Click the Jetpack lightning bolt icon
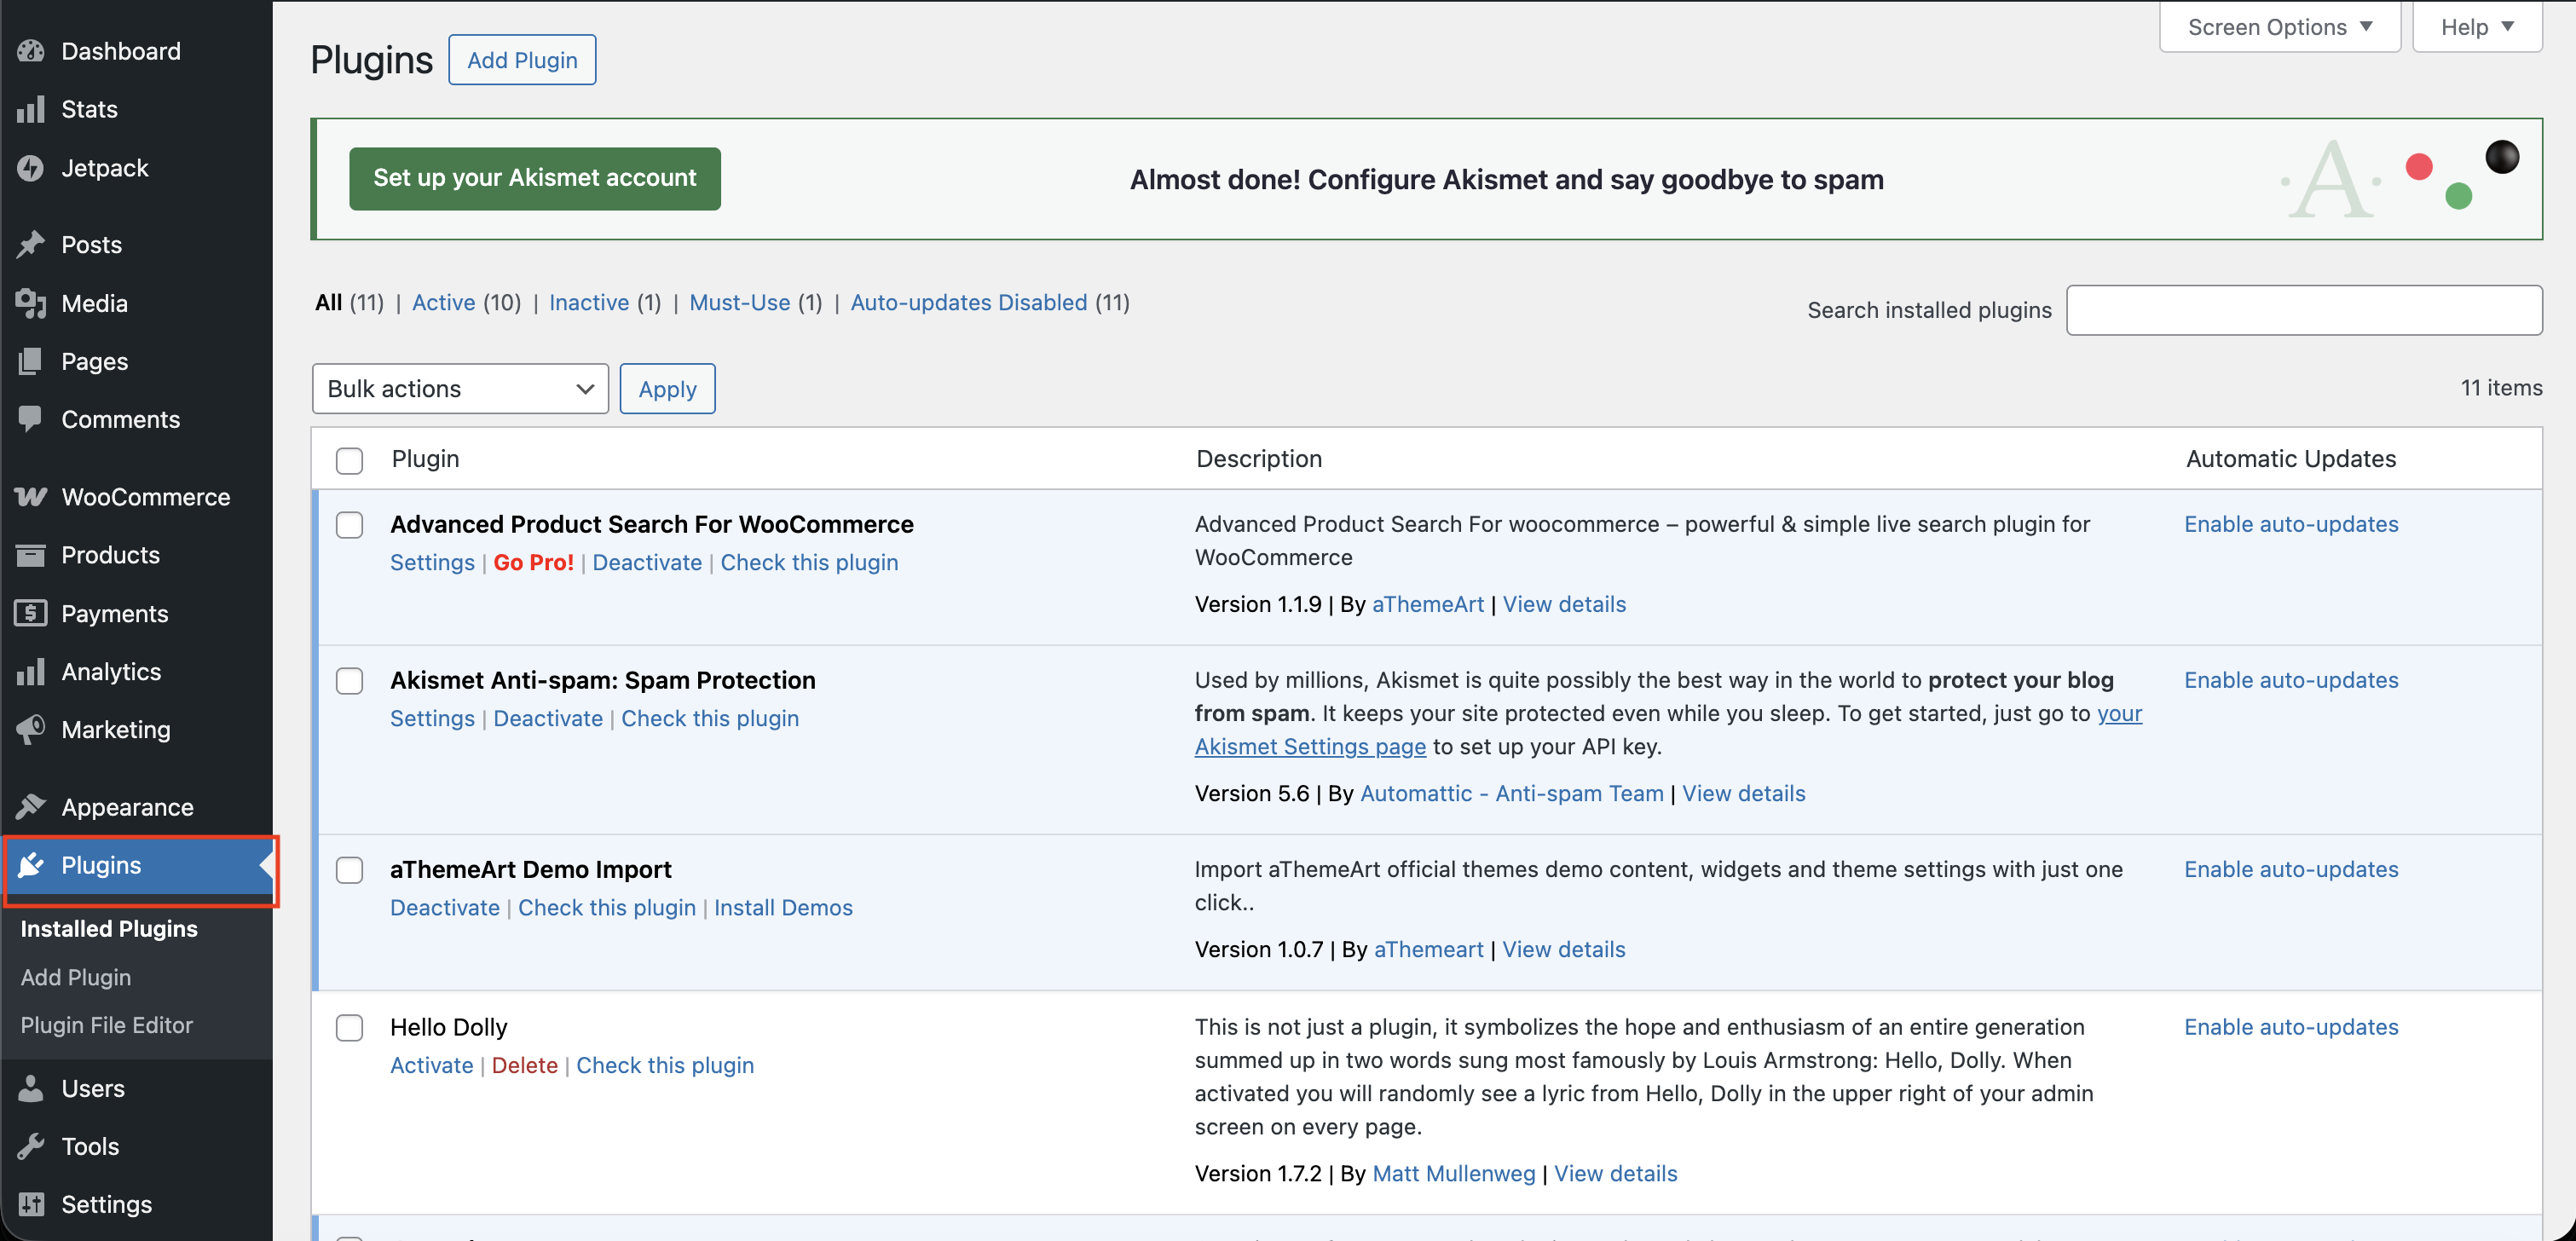 (31, 168)
